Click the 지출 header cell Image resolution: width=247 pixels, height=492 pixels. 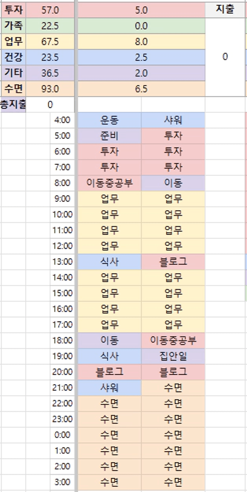click(225, 10)
